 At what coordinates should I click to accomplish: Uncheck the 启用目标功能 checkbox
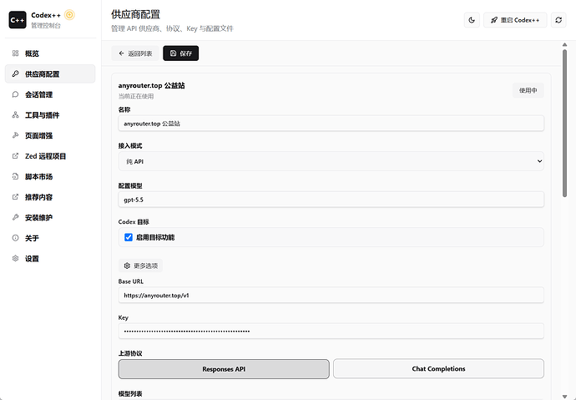[129, 237]
